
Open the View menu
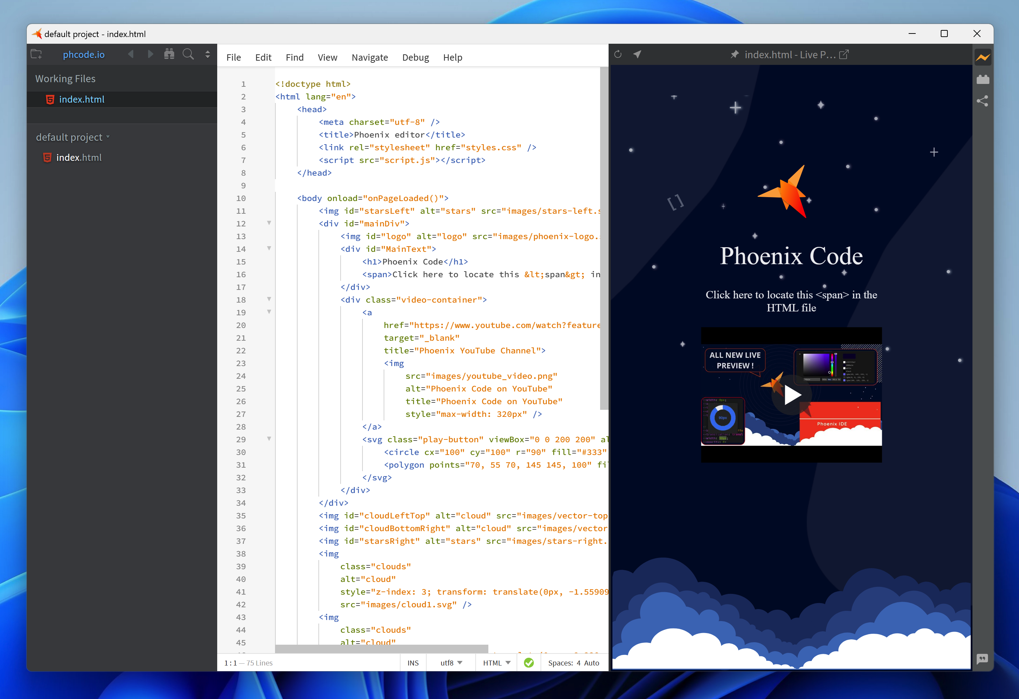coord(328,57)
